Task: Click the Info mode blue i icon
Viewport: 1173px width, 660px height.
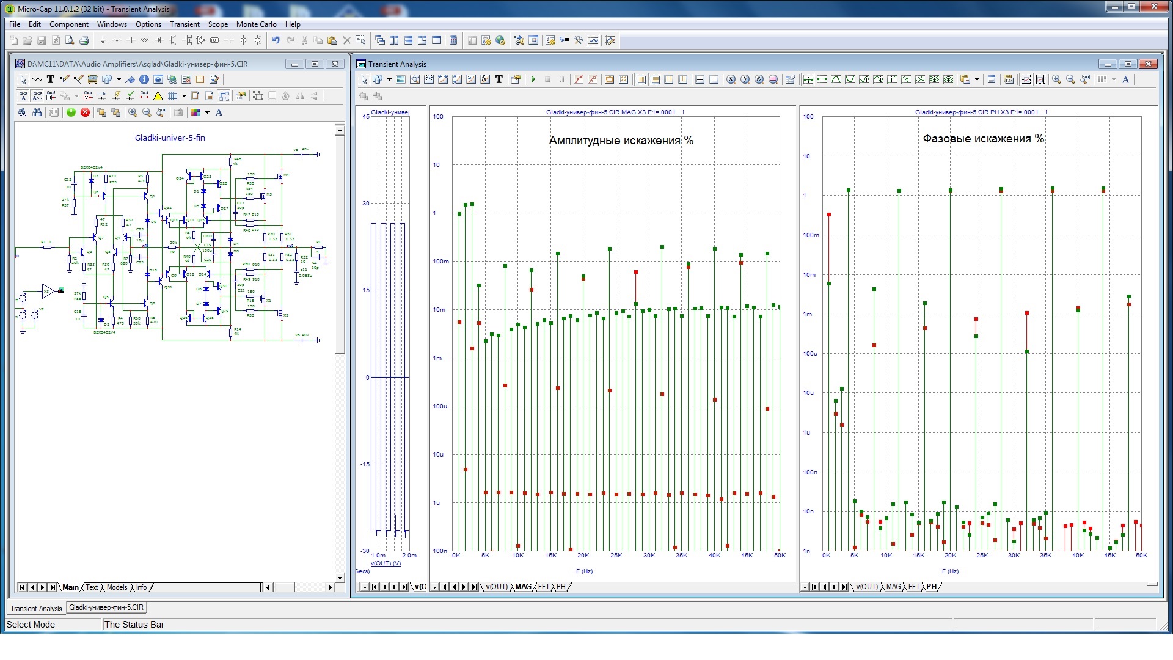Action: (144, 79)
